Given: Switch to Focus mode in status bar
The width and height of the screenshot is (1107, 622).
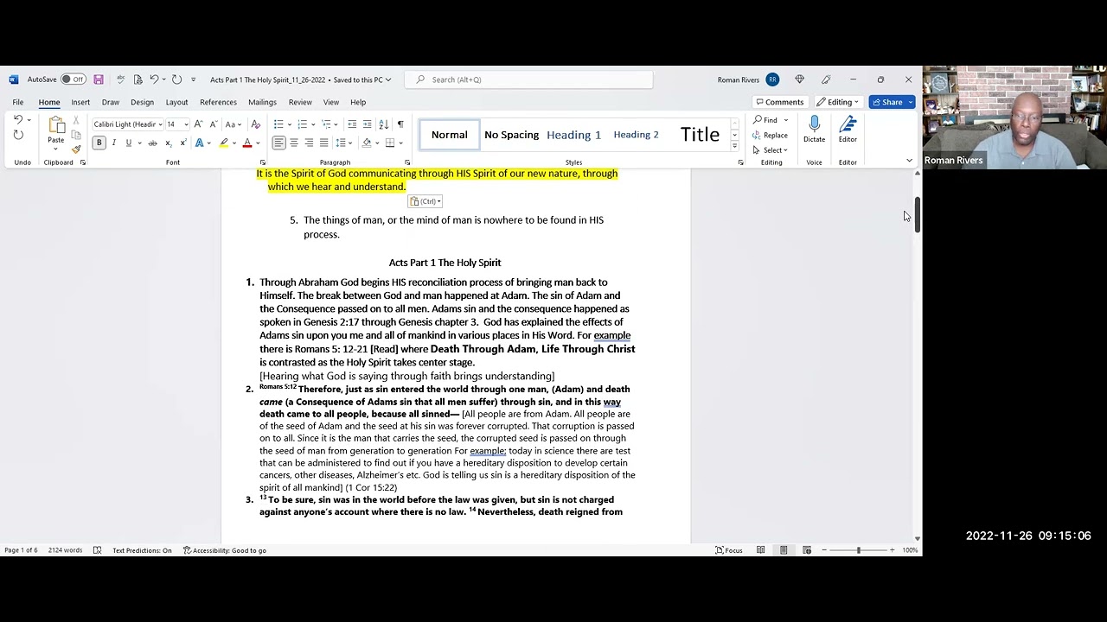Looking at the screenshot, I should 728,550.
